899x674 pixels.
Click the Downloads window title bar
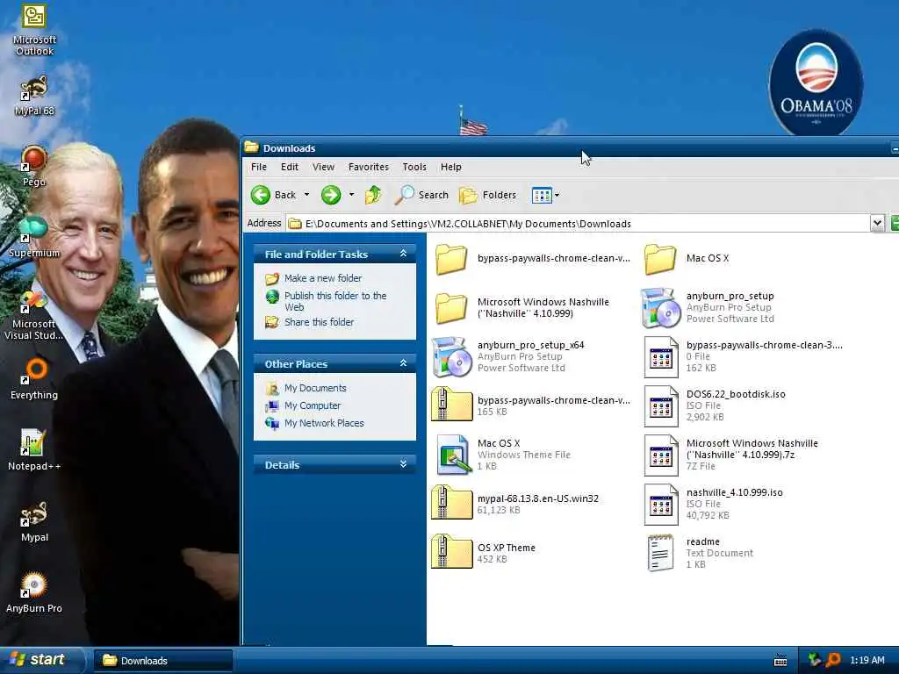click(568, 147)
